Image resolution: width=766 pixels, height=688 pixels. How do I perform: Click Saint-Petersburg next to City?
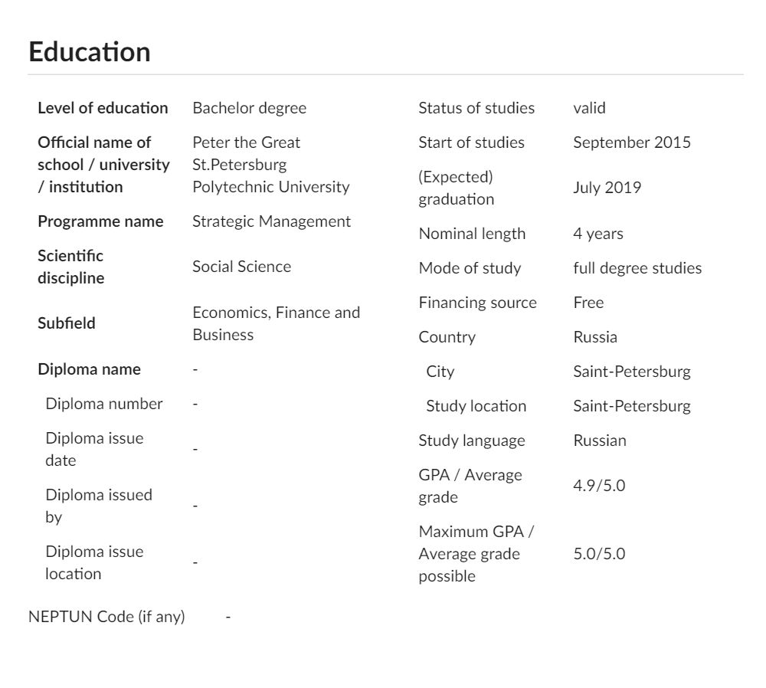tap(632, 372)
